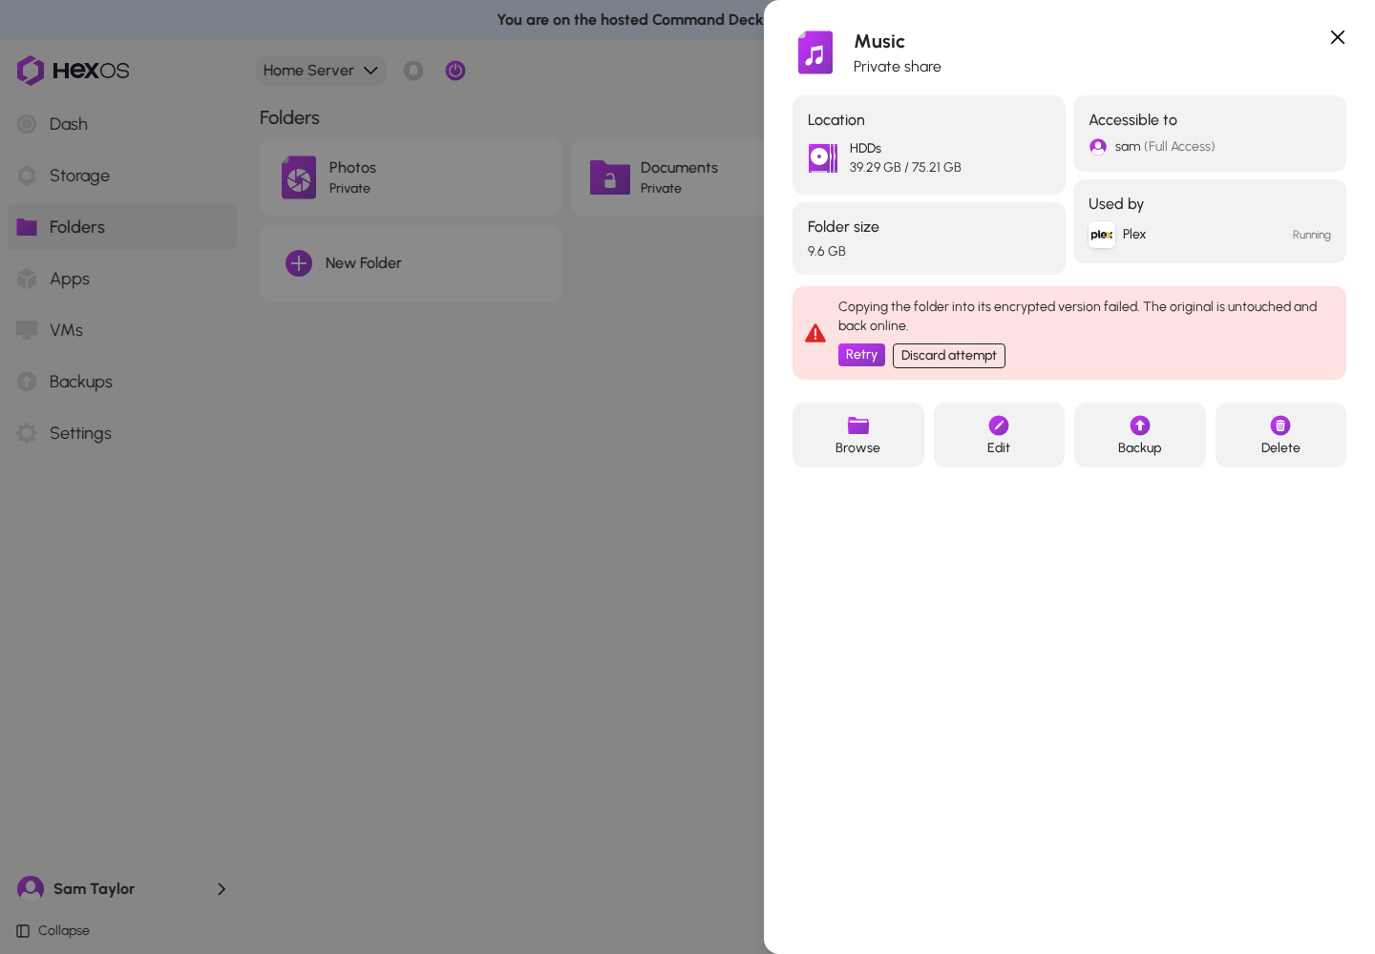Navigate to Backups
1375x954 pixels.
122,382
